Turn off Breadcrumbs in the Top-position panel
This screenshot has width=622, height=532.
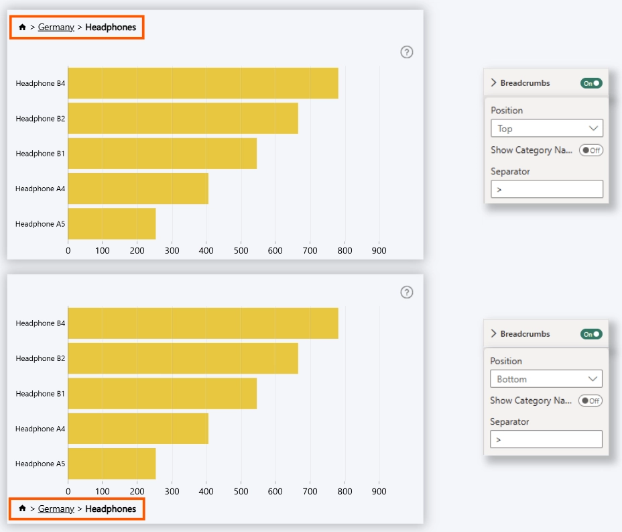tap(591, 83)
